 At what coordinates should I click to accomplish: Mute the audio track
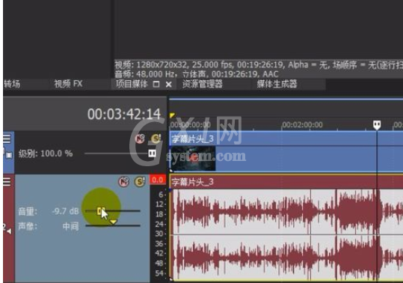(123, 182)
